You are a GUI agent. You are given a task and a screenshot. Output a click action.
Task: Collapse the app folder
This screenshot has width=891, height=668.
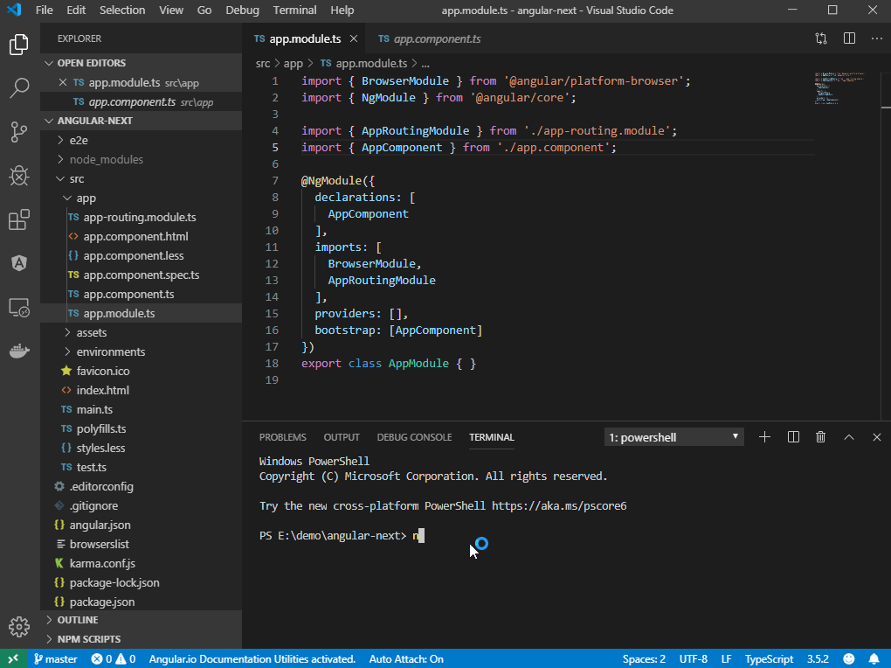141,198
